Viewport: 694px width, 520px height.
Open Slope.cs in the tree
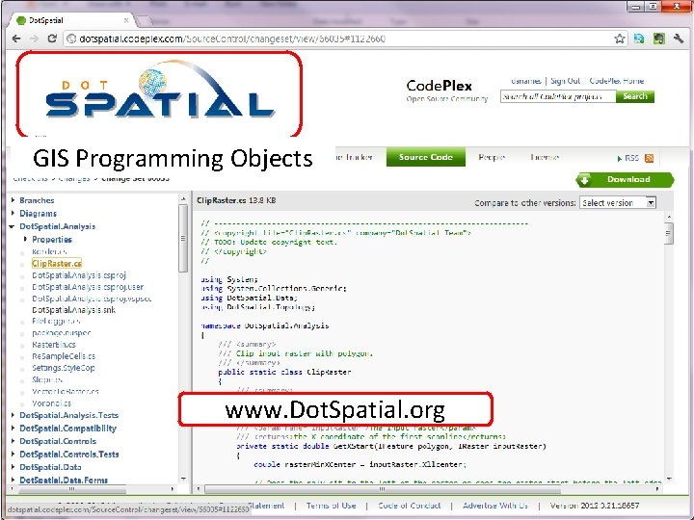47,379
